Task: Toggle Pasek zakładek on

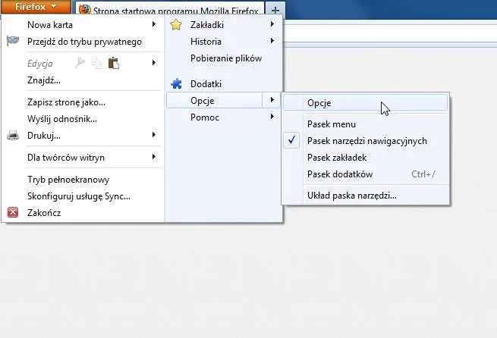Action: pos(337,158)
